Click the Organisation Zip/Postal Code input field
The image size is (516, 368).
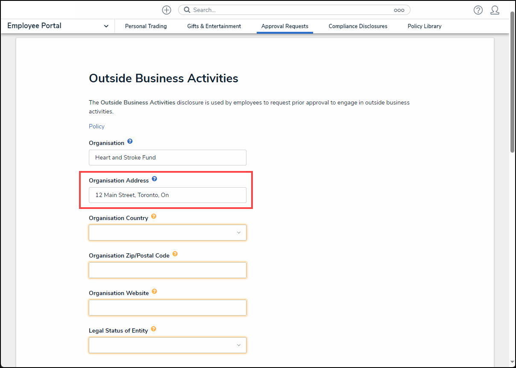(167, 270)
